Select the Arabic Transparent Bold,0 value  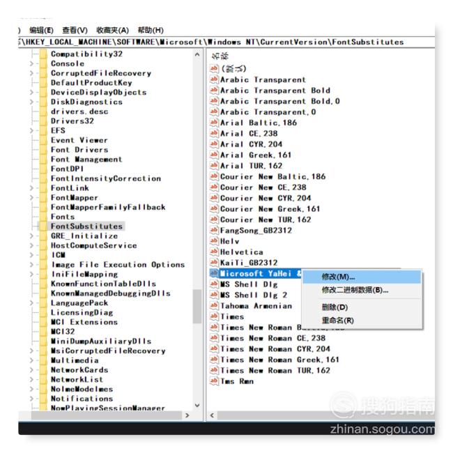[280, 101]
